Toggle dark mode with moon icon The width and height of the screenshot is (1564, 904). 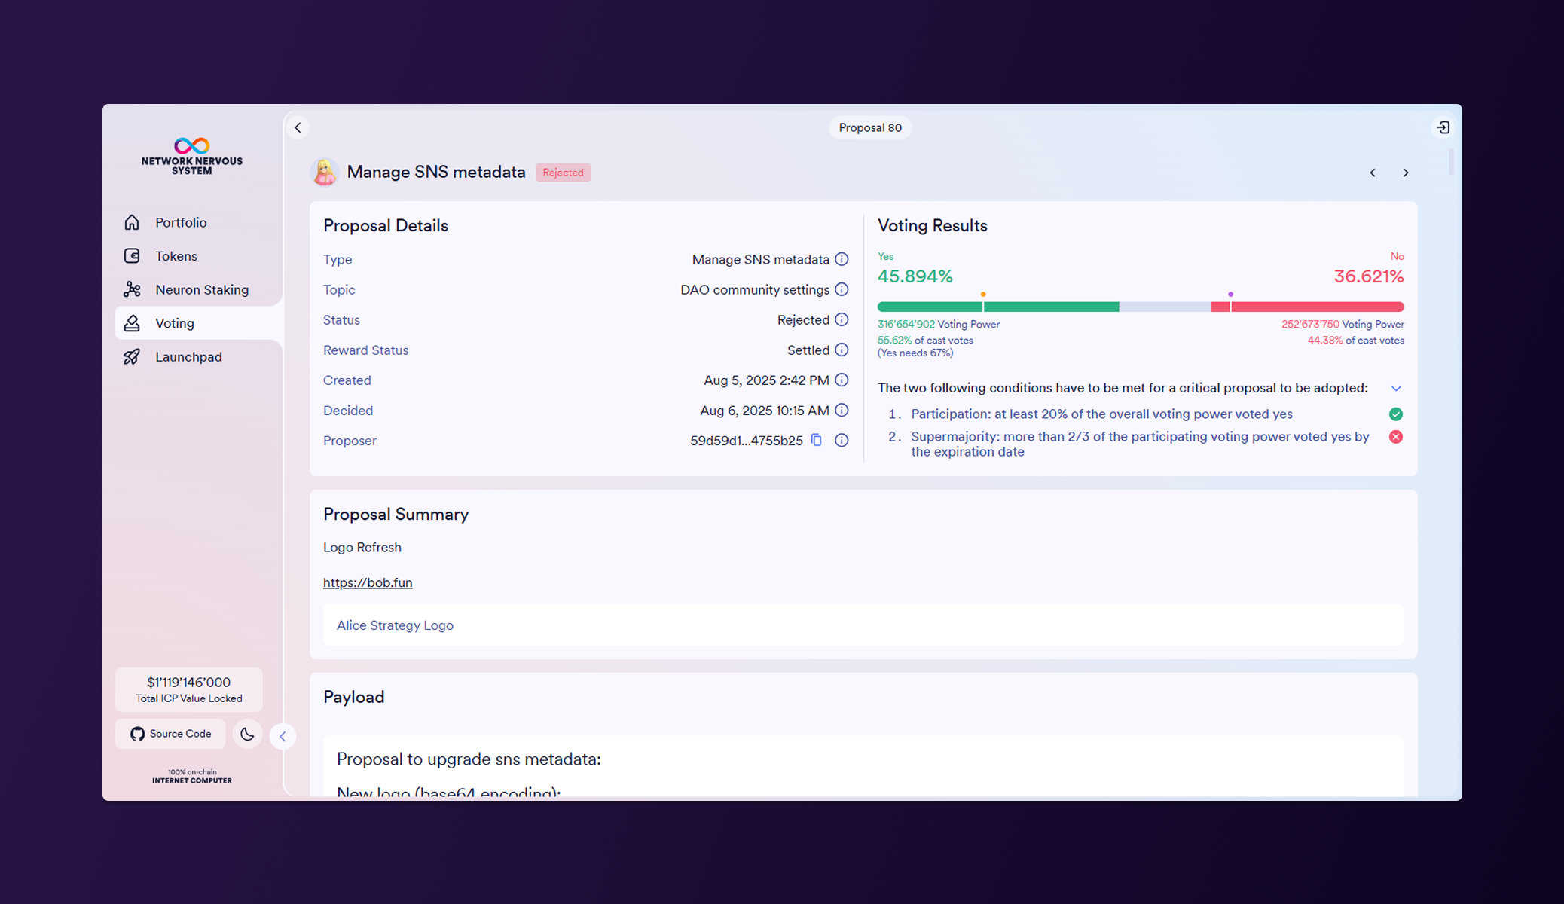[x=247, y=734]
